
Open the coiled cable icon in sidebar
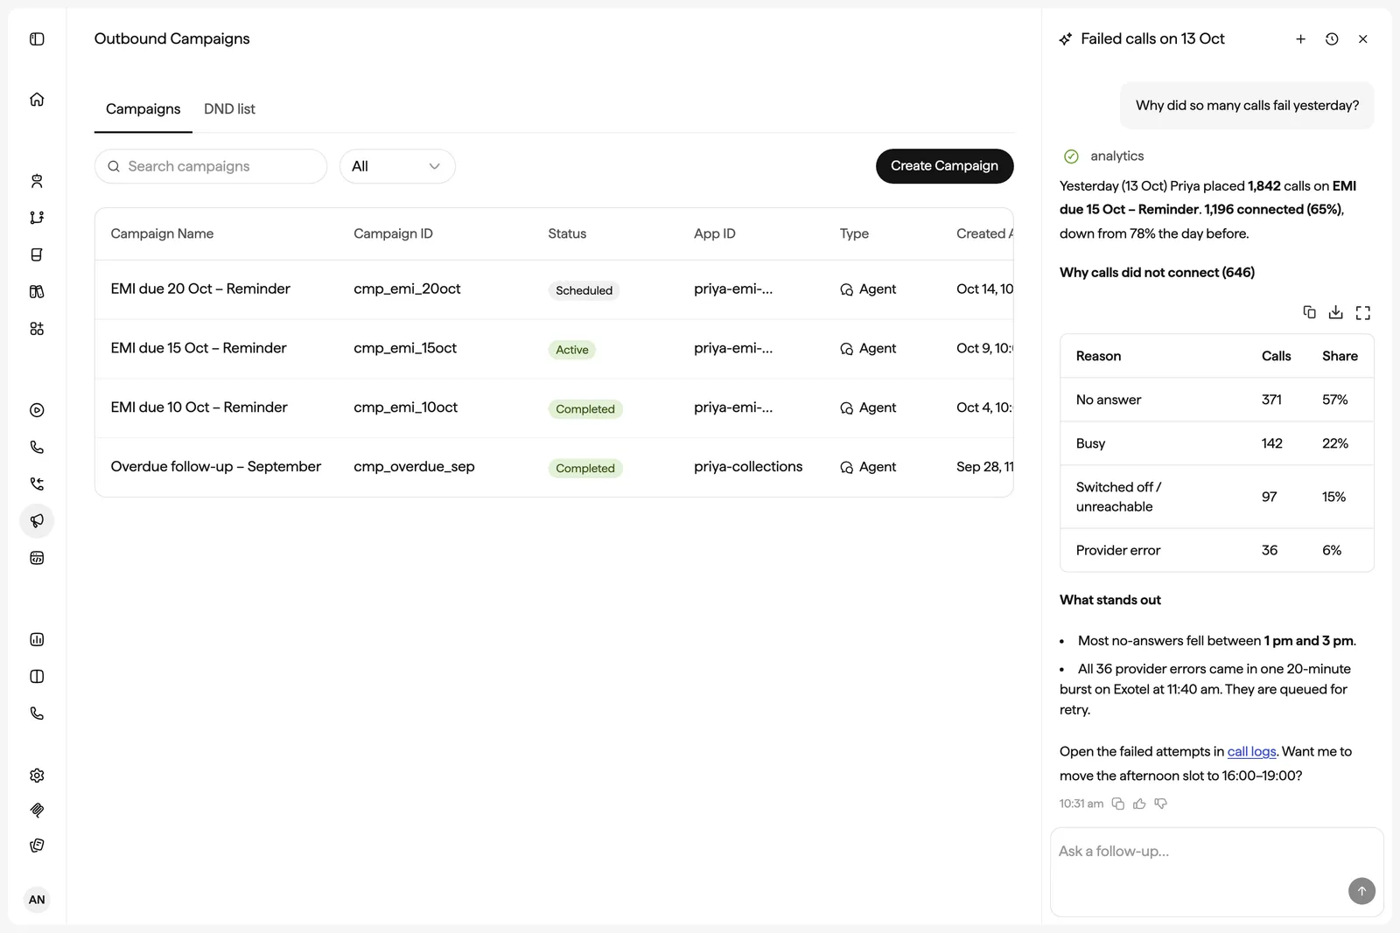37,811
